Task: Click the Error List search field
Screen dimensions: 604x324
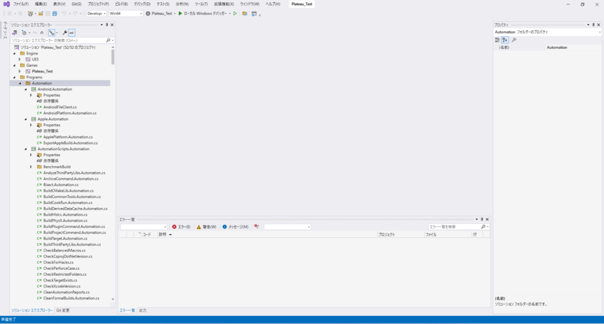Action: 454,227
